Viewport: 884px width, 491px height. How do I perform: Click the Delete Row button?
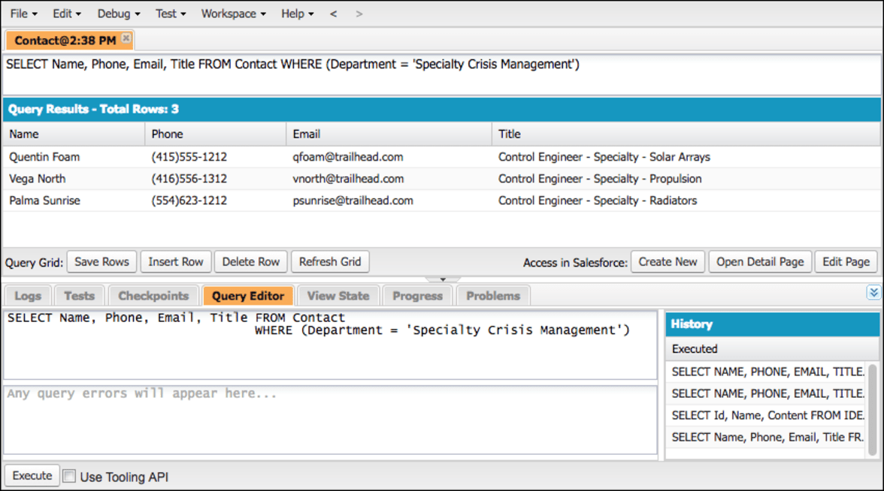pyautogui.click(x=251, y=262)
